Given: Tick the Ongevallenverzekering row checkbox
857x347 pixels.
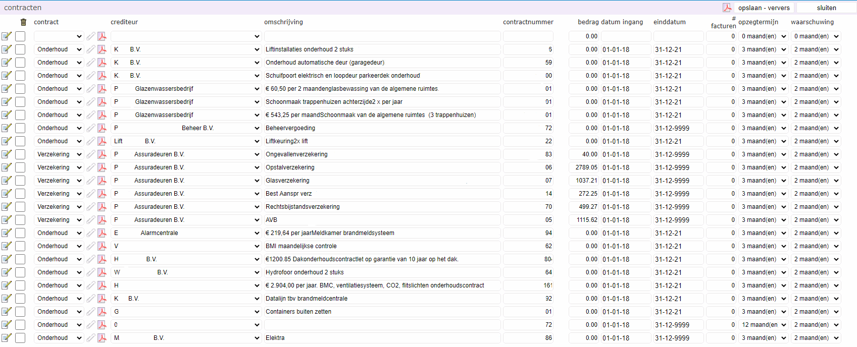Looking at the screenshot, I should tap(20, 154).
